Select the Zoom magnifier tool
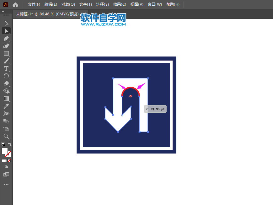This screenshot has width=273, height=205. pos(6,136)
